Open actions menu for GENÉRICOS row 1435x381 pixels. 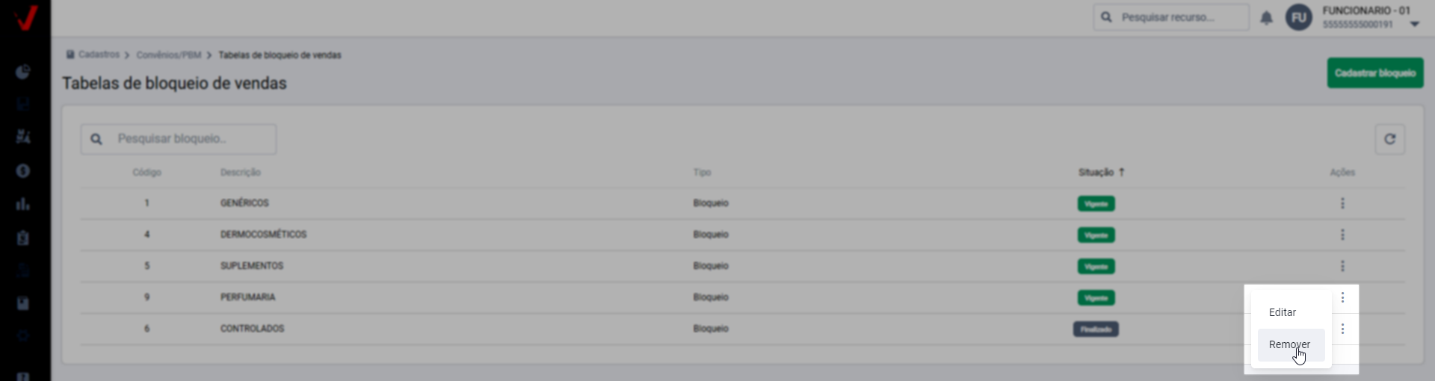click(1342, 203)
